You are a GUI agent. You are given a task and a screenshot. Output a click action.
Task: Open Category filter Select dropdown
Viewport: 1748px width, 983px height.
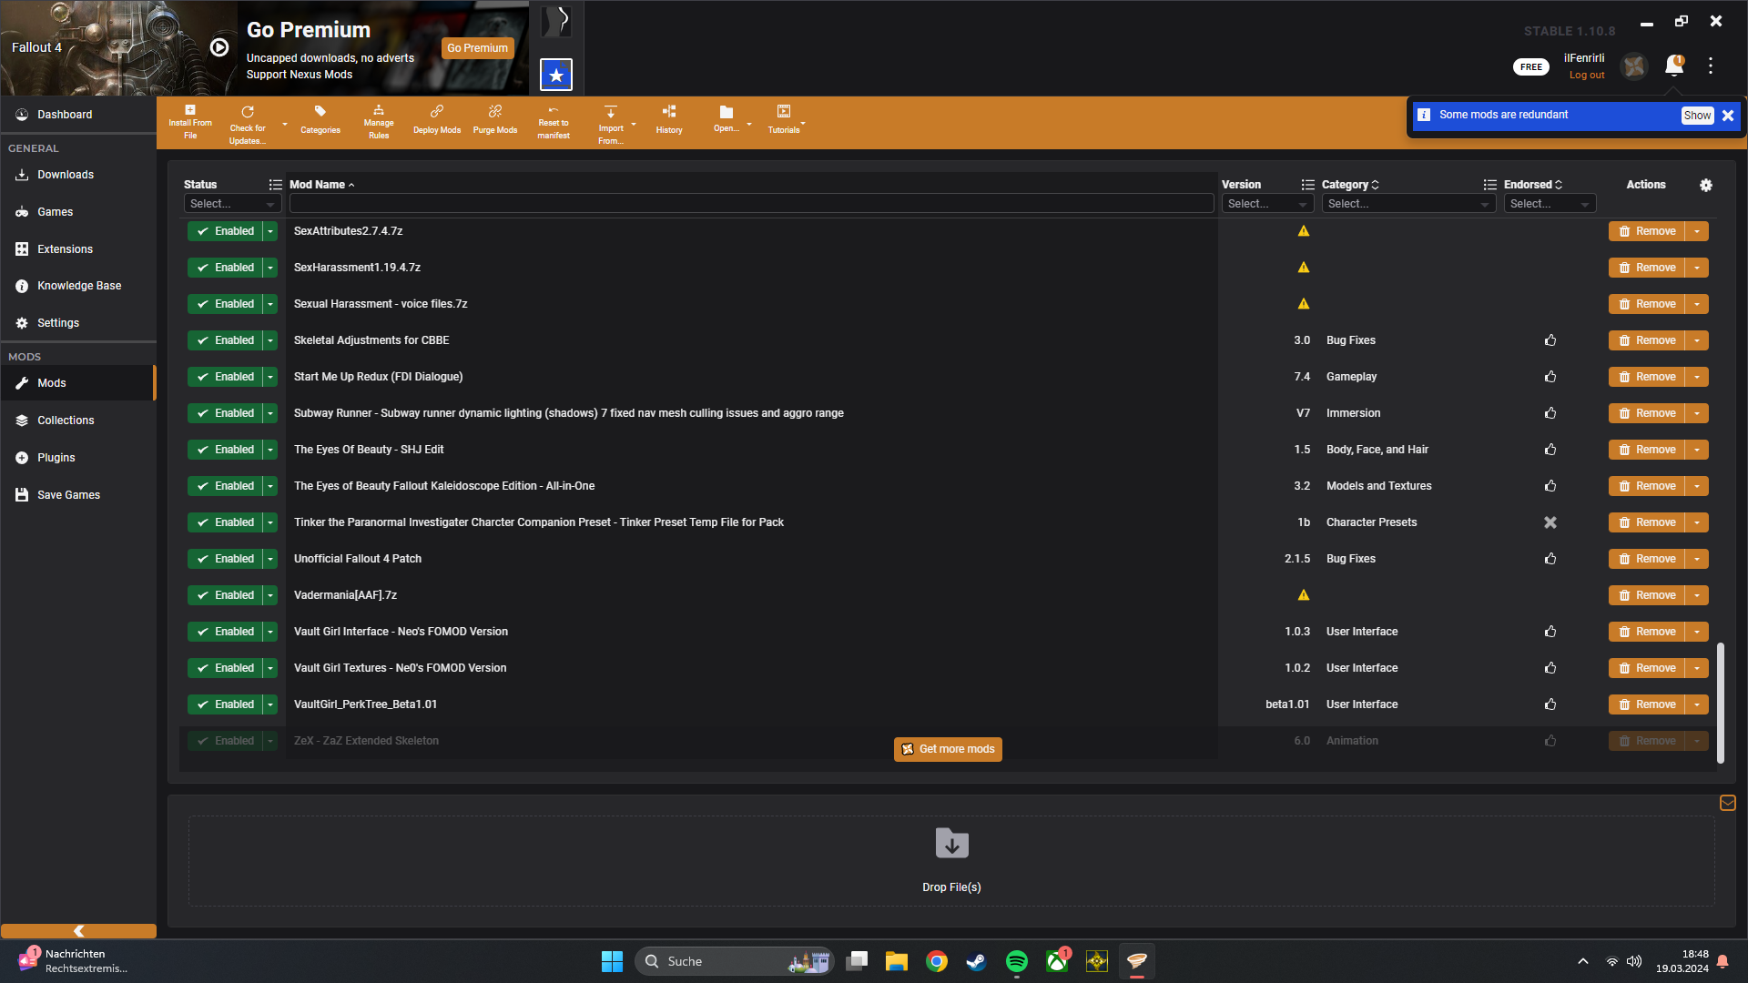(x=1408, y=204)
